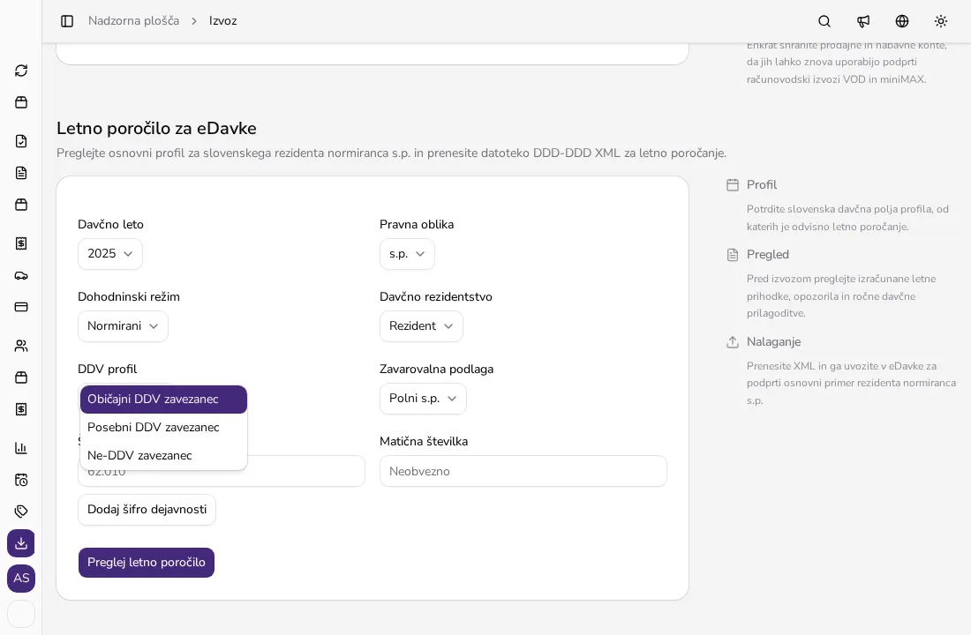Open box icon directly below sync icon
Viewport: 971px width, 635px height.
pyautogui.click(x=21, y=102)
